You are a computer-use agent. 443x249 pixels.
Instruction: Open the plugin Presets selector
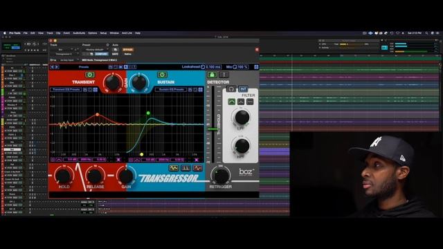pyautogui.click(x=84, y=67)
